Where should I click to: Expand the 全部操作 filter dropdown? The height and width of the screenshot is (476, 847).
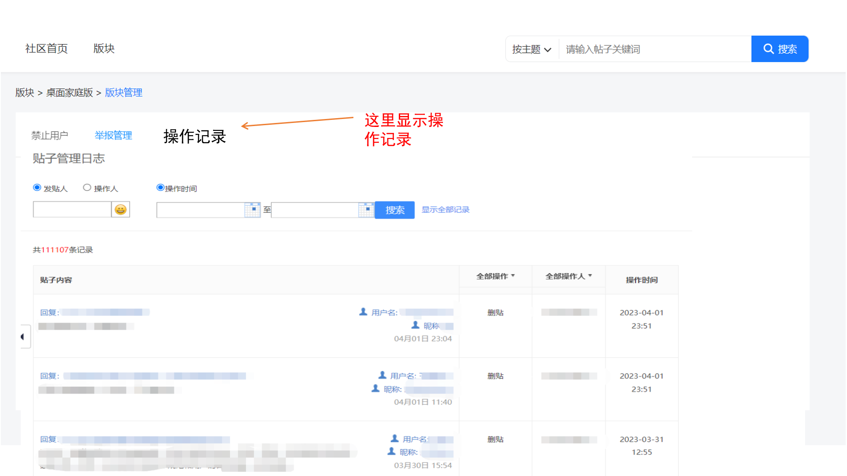pyautogui.click(x=495, y=276)
